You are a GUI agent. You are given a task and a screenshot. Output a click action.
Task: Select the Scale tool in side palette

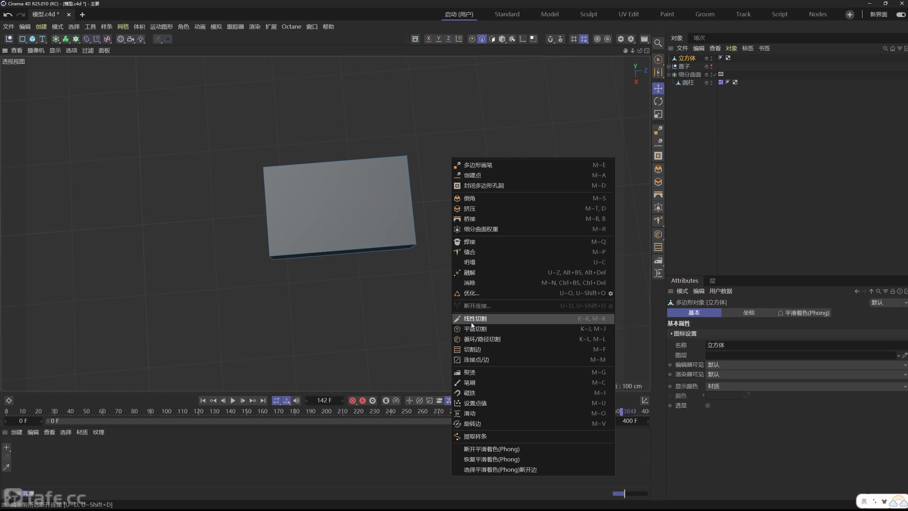[x=658, y=114]
